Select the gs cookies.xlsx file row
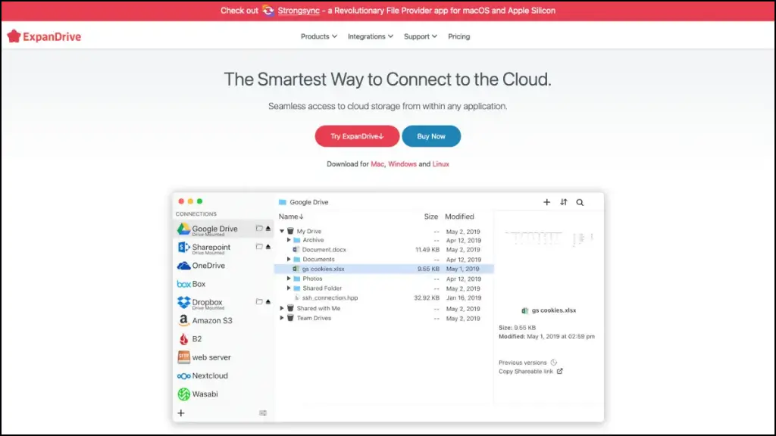This screenshot has width=776, height=436. click(x=383, y=269)
